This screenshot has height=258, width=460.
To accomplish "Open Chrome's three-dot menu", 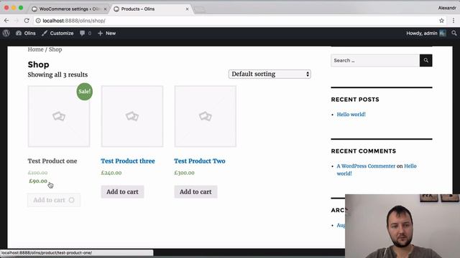I will pyautogui.click(x=454, y=21).
